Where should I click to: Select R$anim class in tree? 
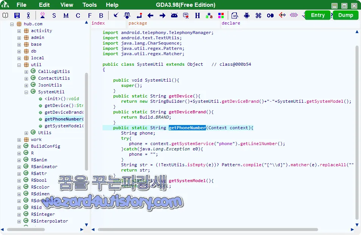tap(39, 160)
